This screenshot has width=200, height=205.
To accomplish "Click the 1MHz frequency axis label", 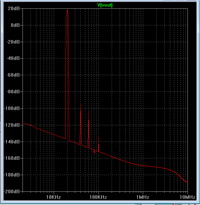I will click(143, 197).
